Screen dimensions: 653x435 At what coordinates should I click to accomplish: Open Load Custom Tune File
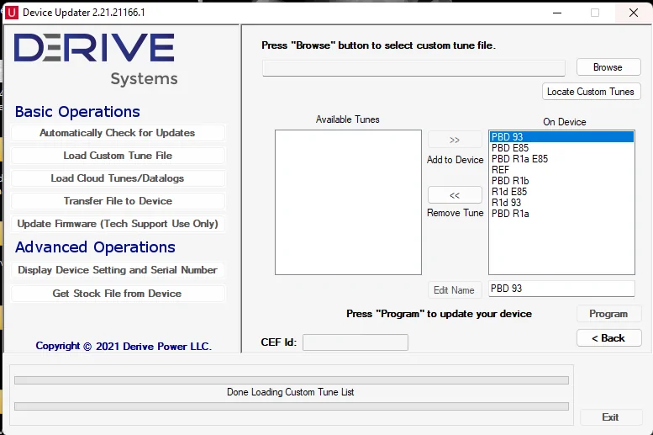click(x=118, y=156)
